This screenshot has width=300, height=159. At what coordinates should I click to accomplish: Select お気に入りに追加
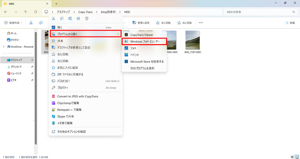[86, 68]
